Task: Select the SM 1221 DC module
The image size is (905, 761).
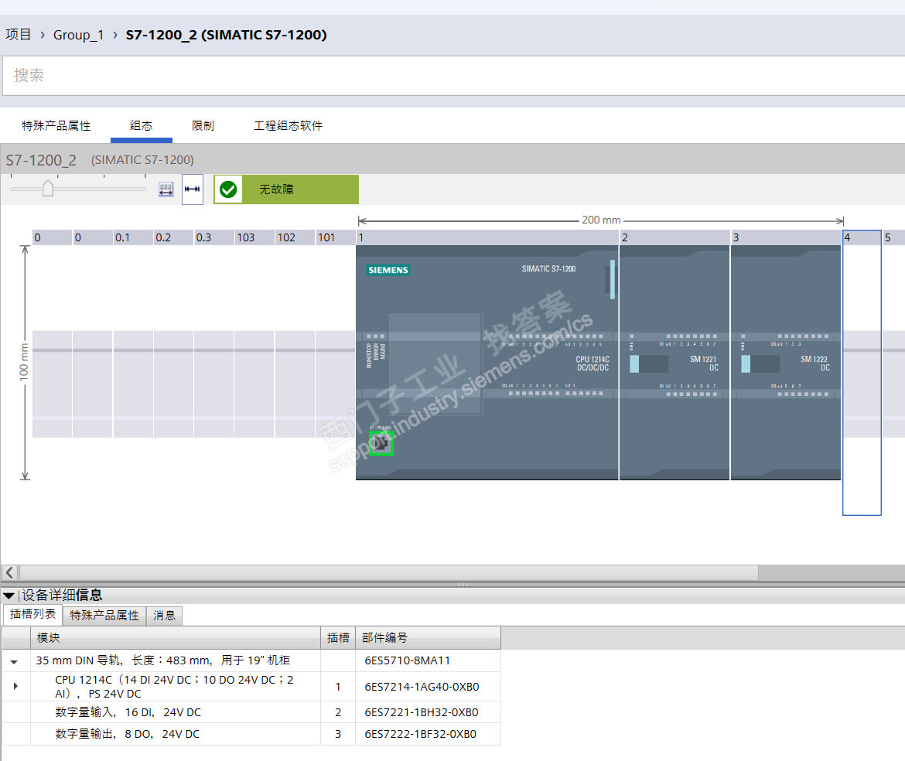Action: point(674,363)
